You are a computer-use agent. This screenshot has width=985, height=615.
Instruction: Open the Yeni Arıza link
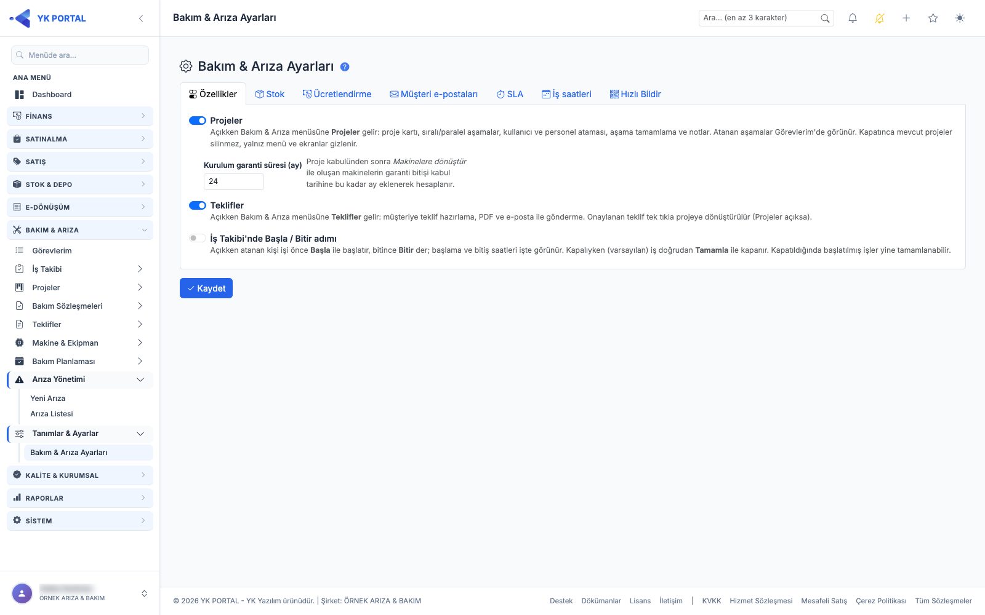click(48, 399)
